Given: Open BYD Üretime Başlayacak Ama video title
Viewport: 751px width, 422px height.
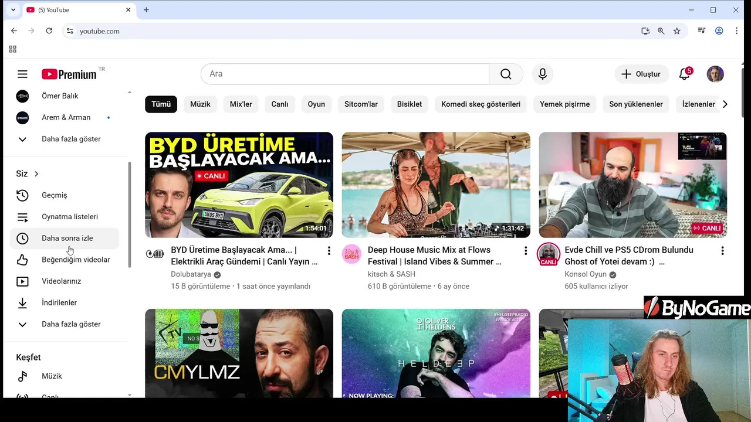Looking at the screenshot, I should click(244, 256).
